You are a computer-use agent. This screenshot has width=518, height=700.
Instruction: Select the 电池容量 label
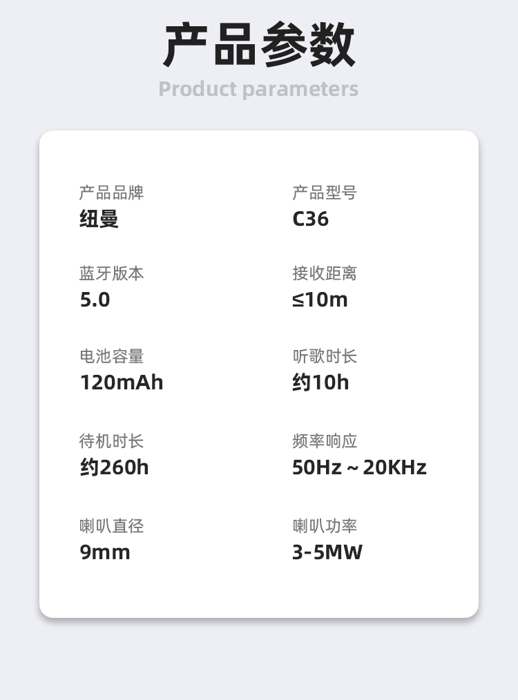coord(111,356)
